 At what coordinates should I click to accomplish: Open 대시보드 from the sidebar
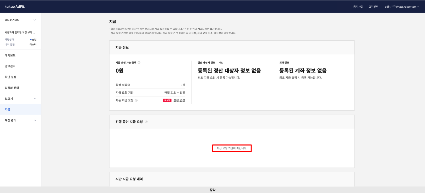10,55
